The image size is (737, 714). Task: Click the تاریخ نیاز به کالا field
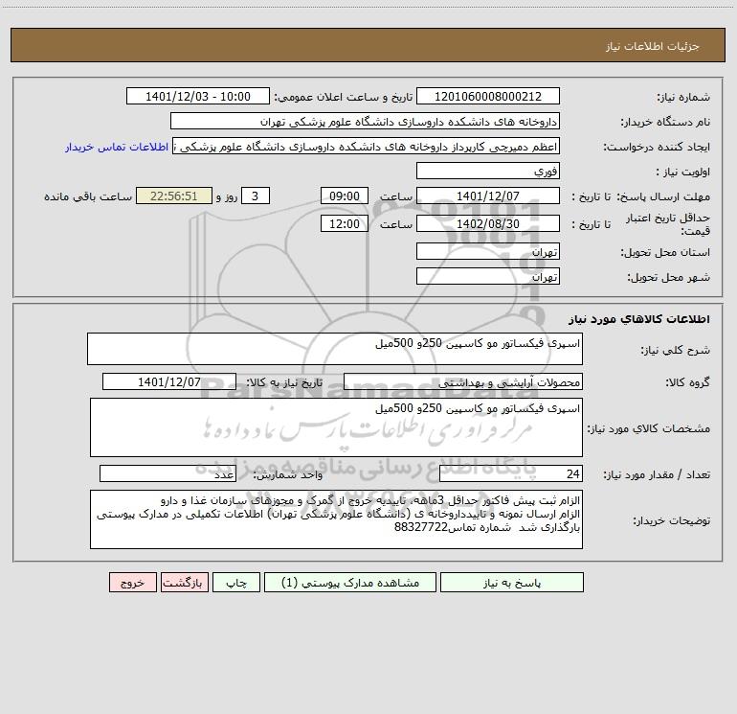[x=169, y=382]
